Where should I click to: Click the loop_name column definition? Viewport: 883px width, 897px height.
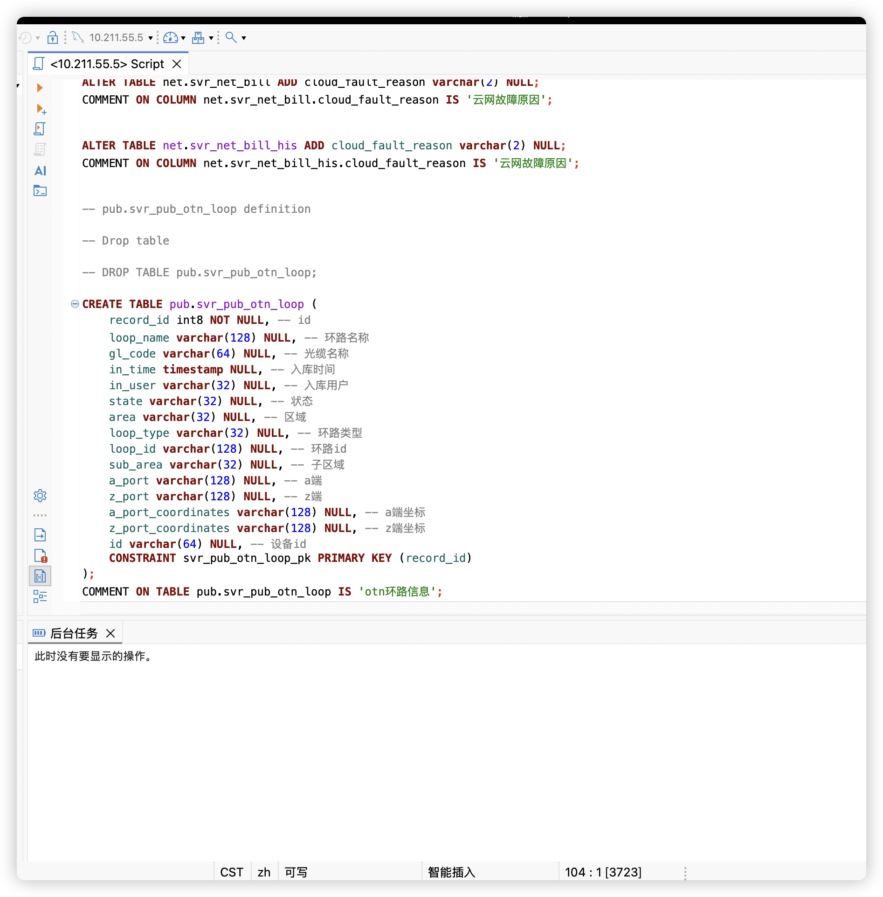point(239,337)
